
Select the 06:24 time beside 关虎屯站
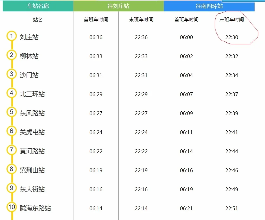click(x=95, y=132)
